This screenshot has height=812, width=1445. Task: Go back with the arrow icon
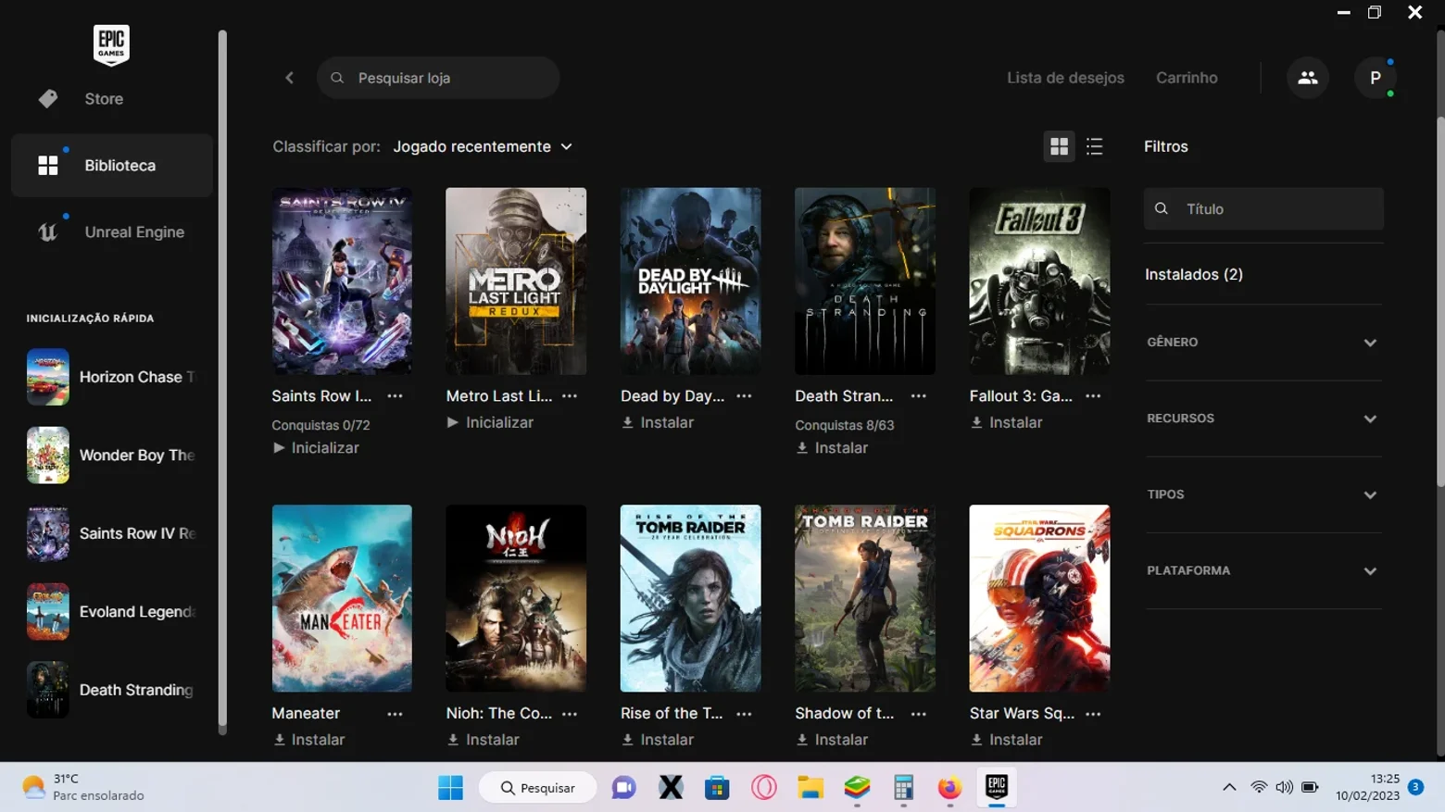(x=289, y=78)
